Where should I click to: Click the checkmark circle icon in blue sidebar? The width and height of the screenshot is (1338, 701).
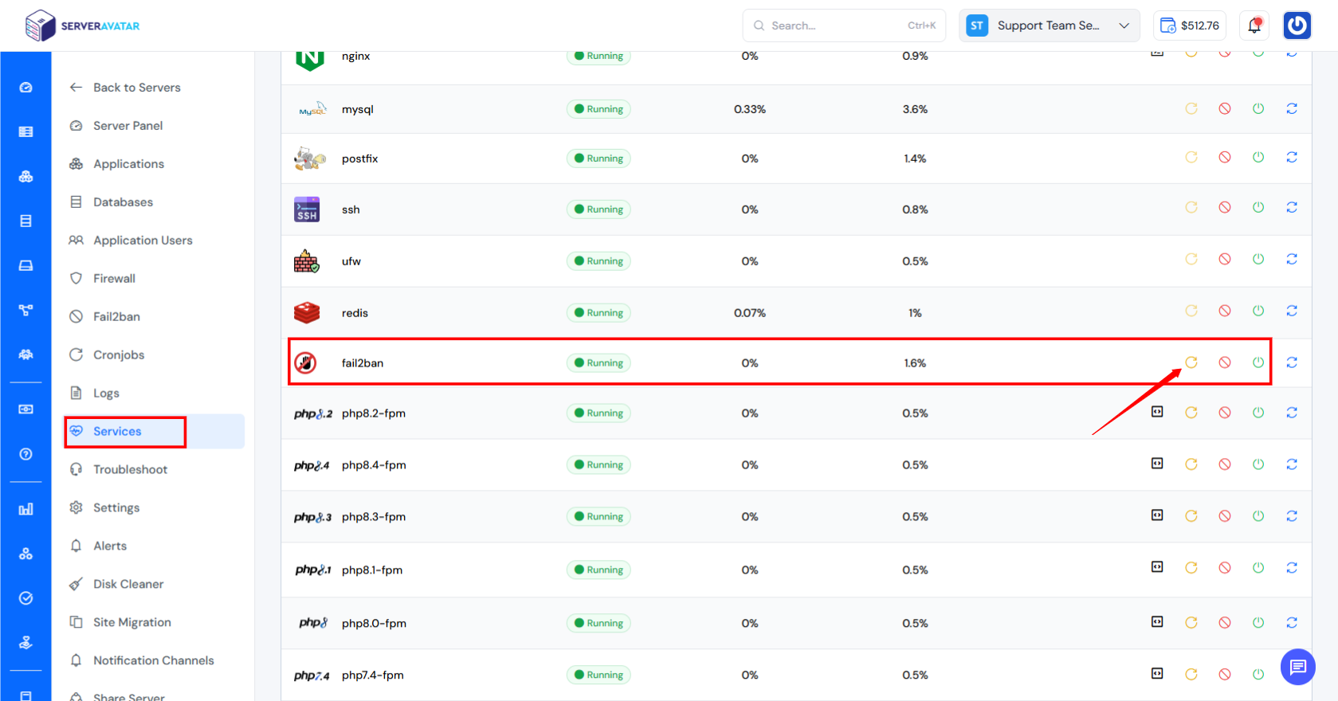[x=26, y=598]
